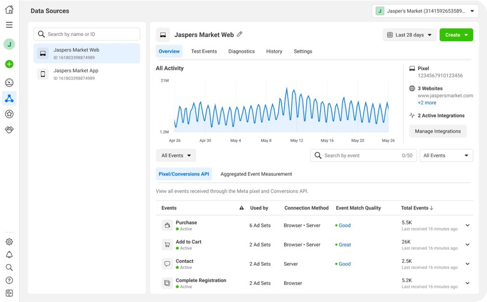
Task: Click the +2 more websites link
Action: tap(427, 102)
